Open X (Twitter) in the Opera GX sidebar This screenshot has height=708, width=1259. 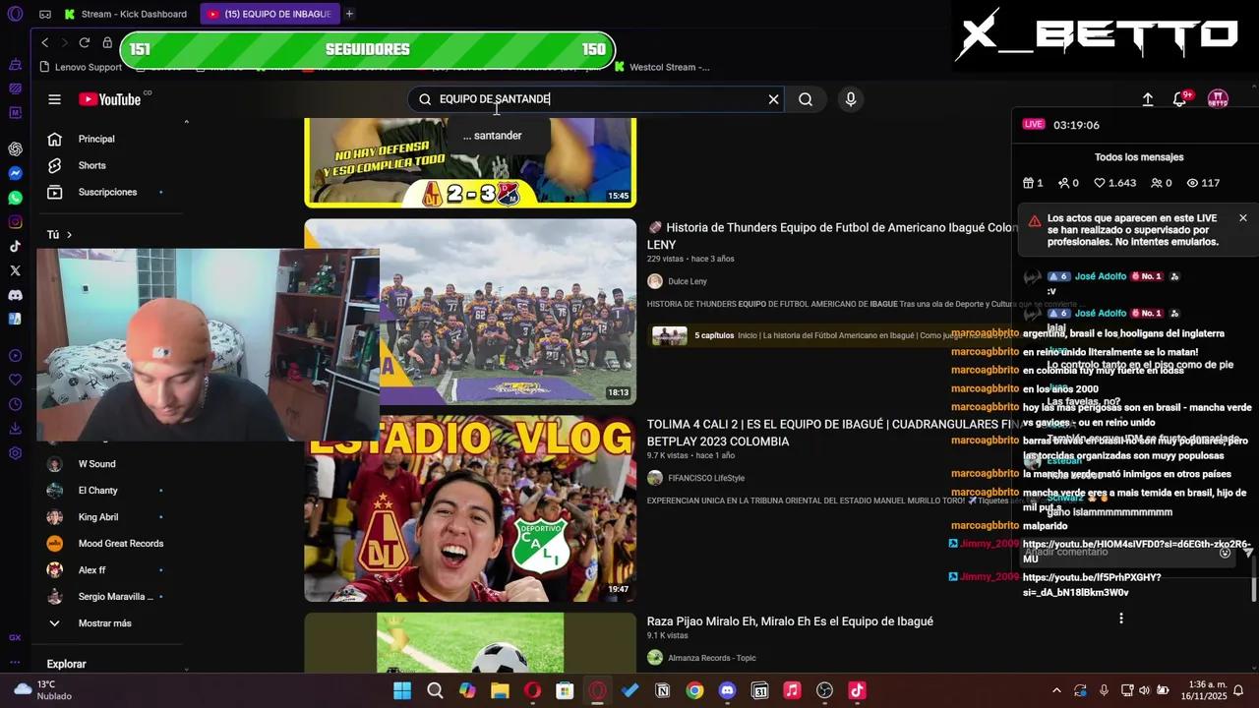click(x=15, y=270)
